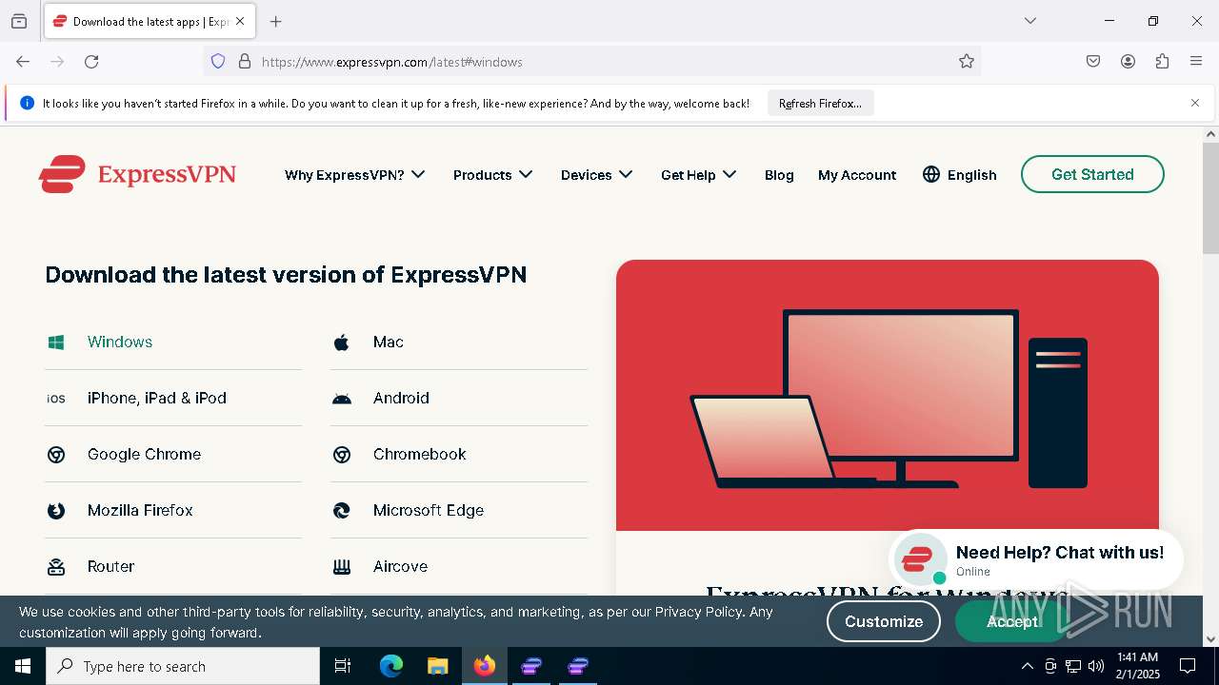Click the site padlock security icon
The height and width of the screenshot is (685, 1219).
tap(245, 62)
